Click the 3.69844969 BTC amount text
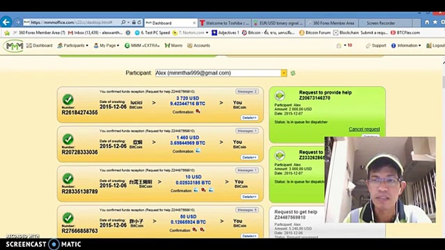The height and width of the screenshot is (250, 445). [188, 143]
